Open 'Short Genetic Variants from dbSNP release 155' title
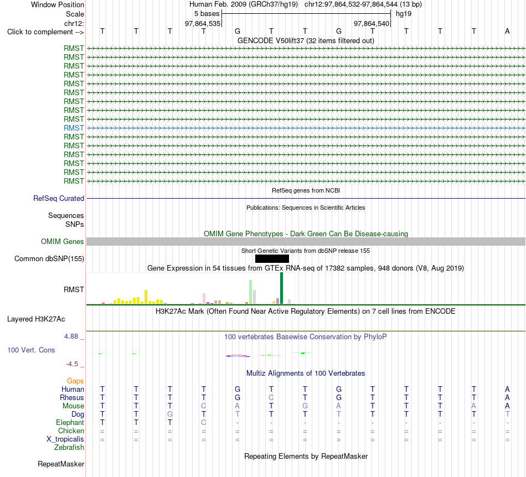 point(306,251)
